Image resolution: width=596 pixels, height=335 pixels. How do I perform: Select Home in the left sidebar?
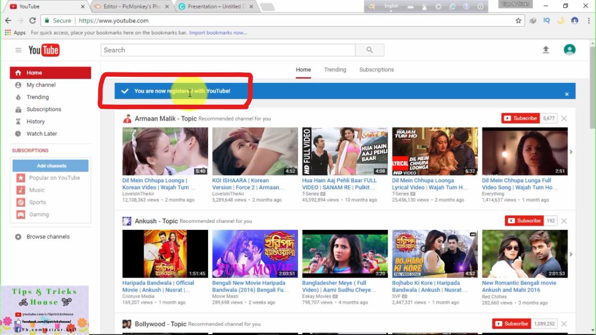coord(51,73)
